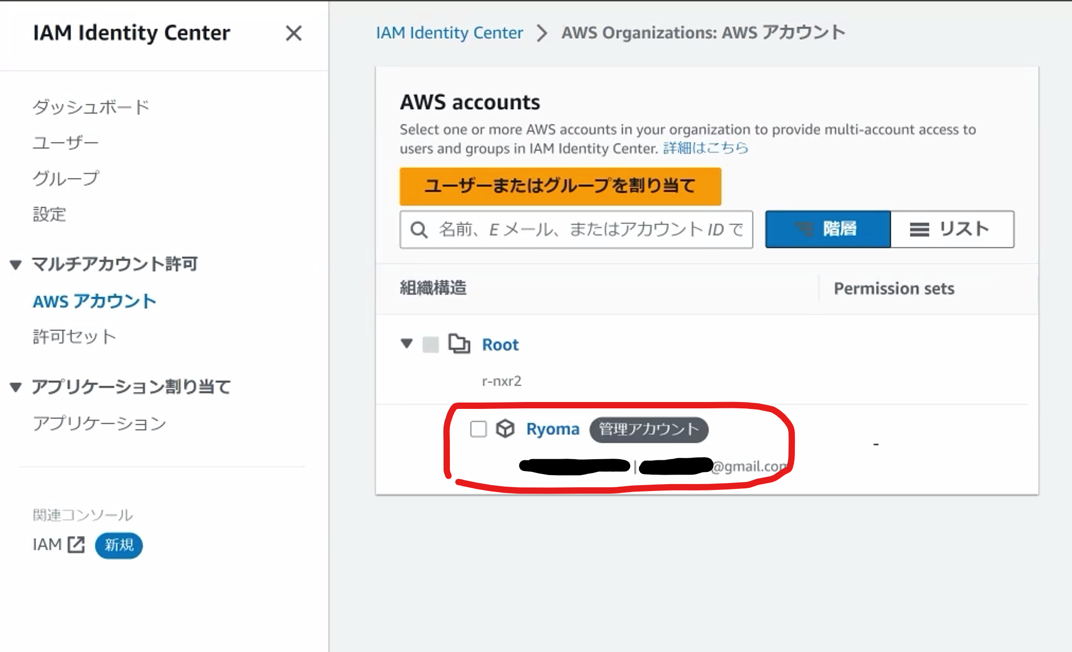1072x652 pixels.
Task: Close the IAM Identity Center sidebar
Action: click(294, 33)
